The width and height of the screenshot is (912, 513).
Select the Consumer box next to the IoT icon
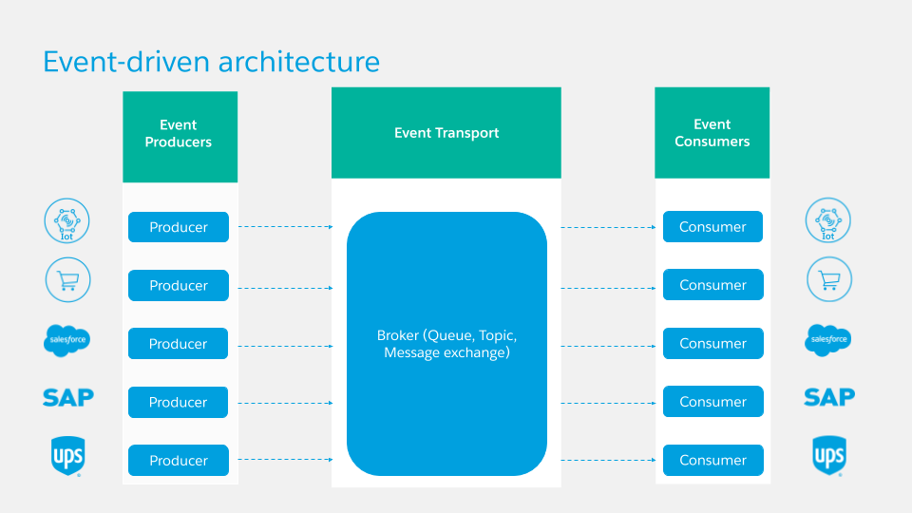click(712, 227)
